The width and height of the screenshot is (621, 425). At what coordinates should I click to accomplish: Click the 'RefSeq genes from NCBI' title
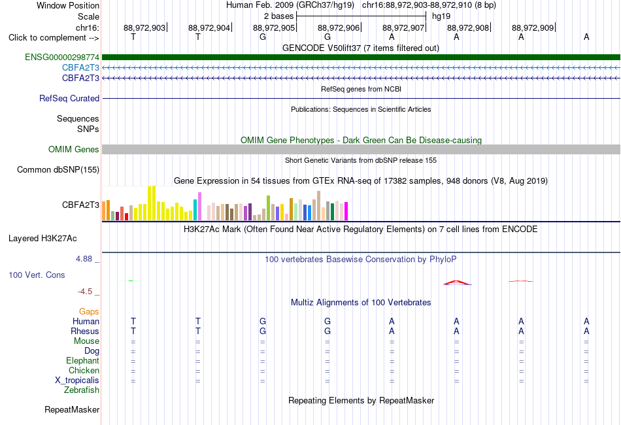point(361,89)
